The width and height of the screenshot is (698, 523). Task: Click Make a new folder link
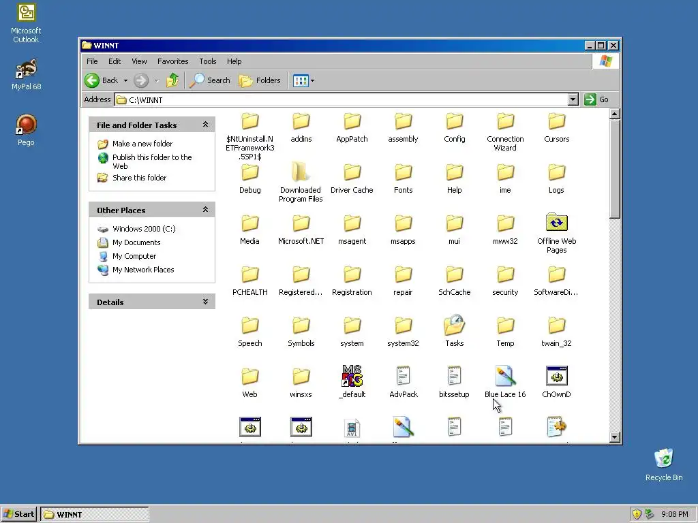coord(142,144)
